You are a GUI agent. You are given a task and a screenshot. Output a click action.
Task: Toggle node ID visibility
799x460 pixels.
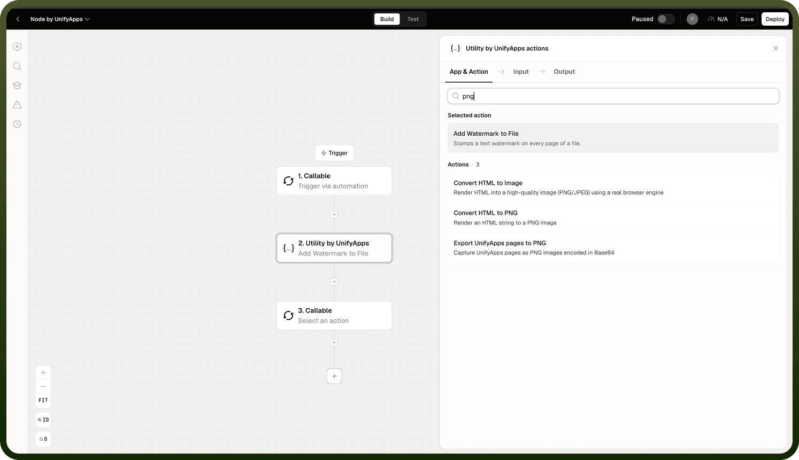pyautogui.click(x=43, y=420)
